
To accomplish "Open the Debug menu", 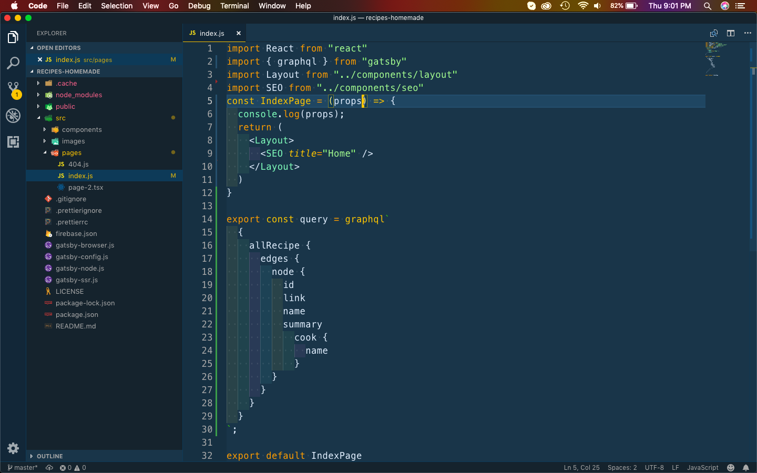I will pos(199,6).
